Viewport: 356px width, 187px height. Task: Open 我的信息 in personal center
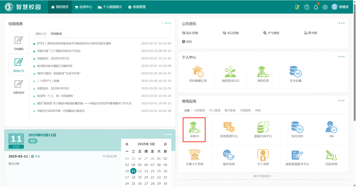(x=263, y=74)
